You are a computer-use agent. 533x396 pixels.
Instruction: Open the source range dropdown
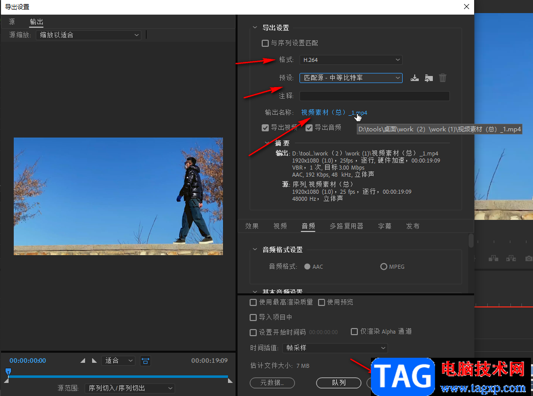[x=130, y=388]
